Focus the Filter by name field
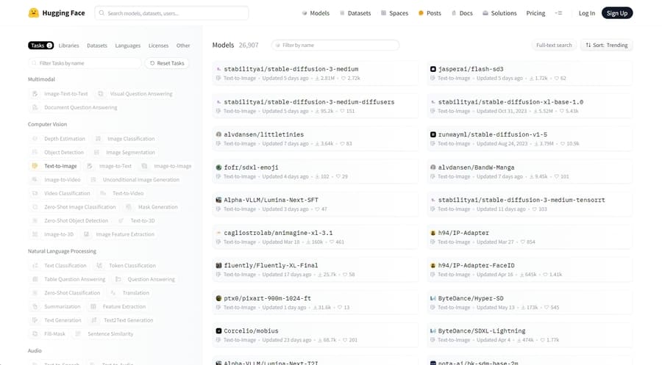Image resolution: width=662 pixels, height=365 pixels. click(x=335, y=45)
